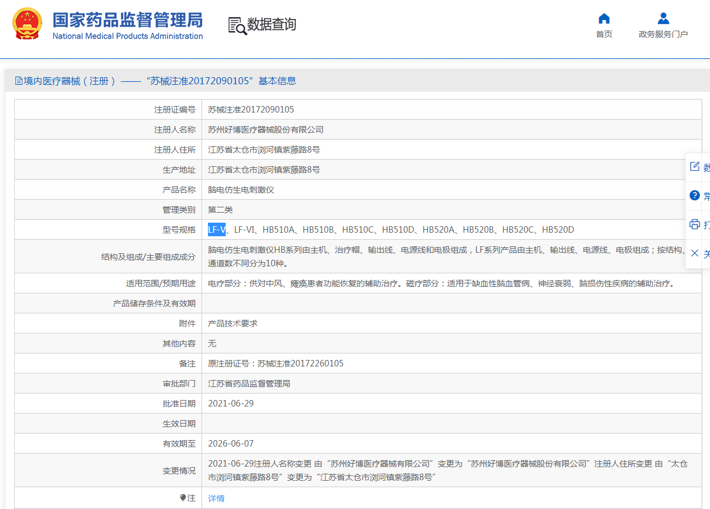This screenshot has width=710, height=509.
Task: Click registrant name 苏州好博医疗器械股份有限公司
Action: point(266,130)
